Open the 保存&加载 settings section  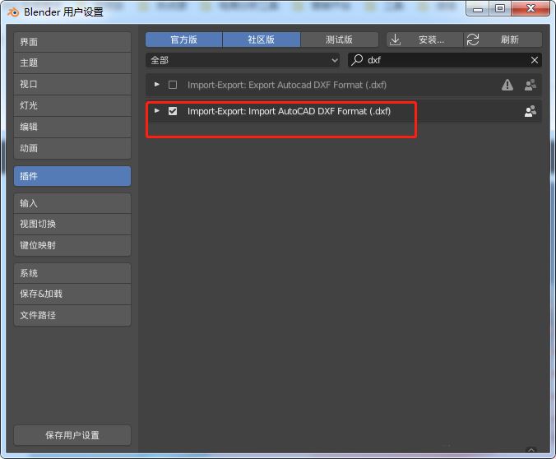72,294
